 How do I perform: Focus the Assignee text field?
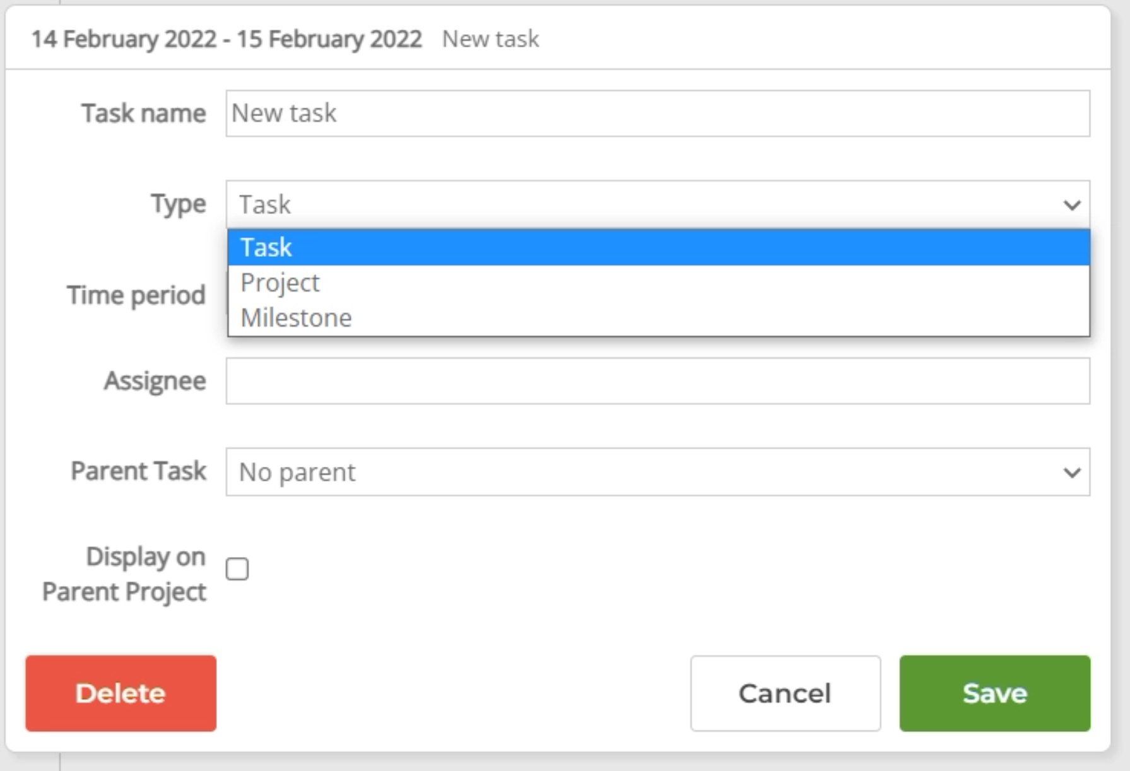click(657, 381)
